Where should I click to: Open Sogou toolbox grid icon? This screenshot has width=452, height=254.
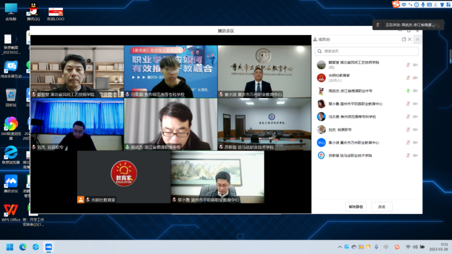[x=449, y=5]
